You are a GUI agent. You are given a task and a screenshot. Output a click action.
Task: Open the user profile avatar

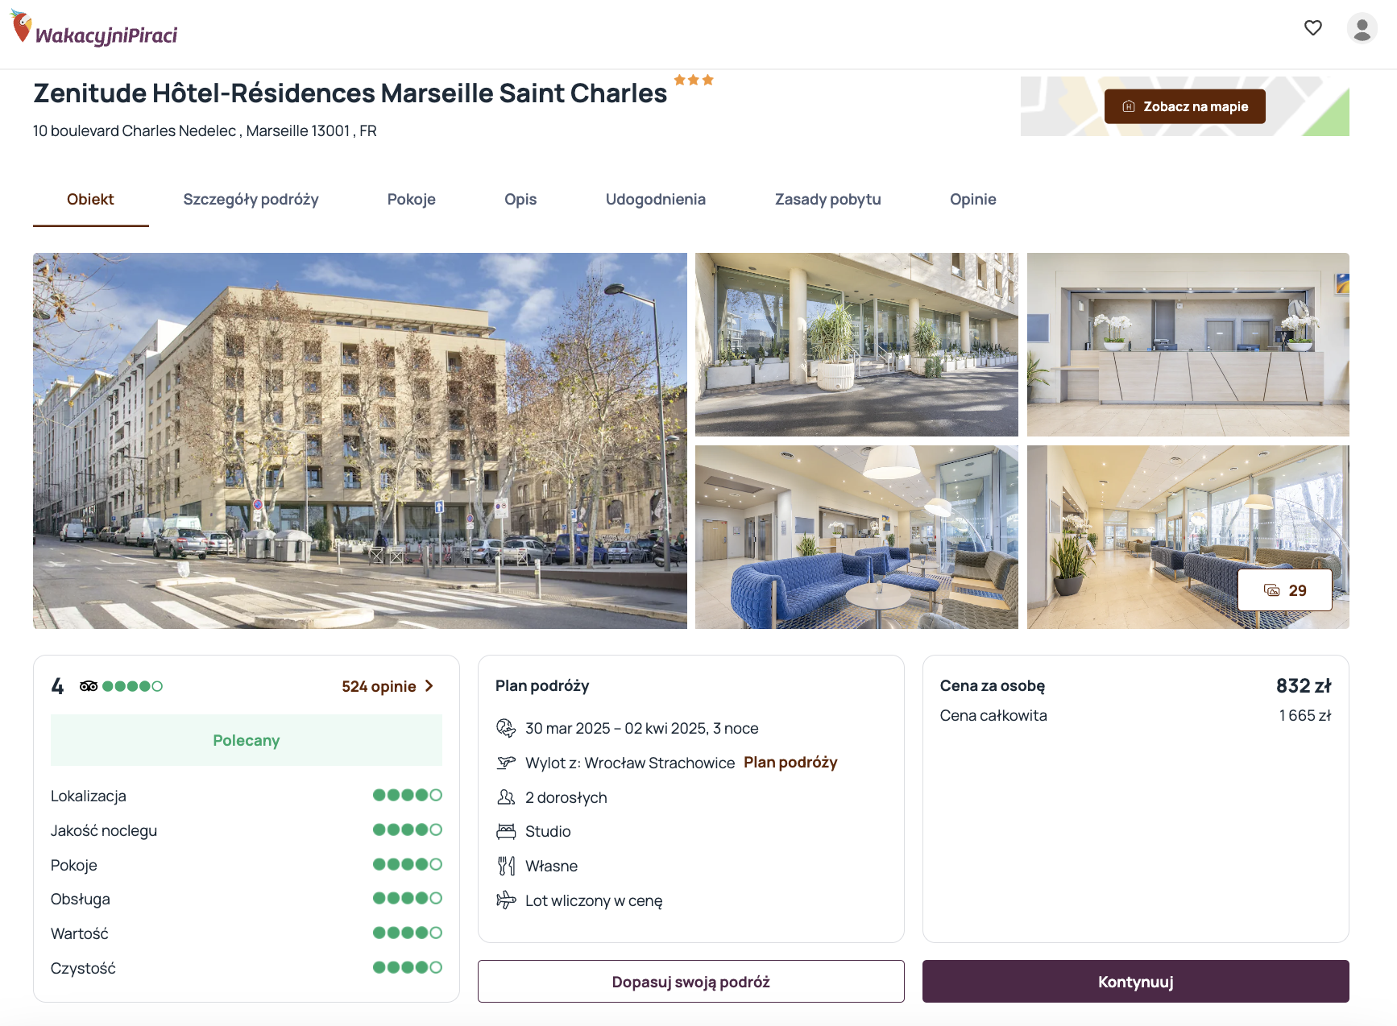1362,28
